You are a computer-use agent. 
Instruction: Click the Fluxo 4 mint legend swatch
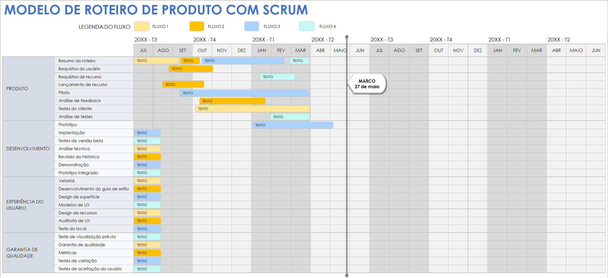pyautogui.click(x=306, y=26)
